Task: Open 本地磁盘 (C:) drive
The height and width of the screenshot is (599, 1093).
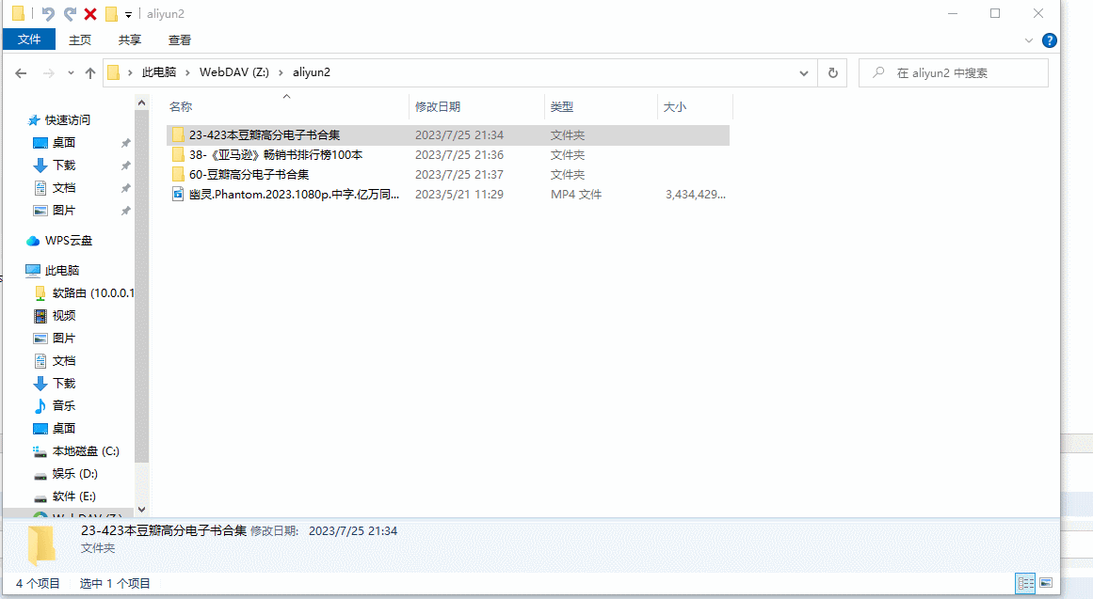Action: pyautogui.click(x=86, y=450)
